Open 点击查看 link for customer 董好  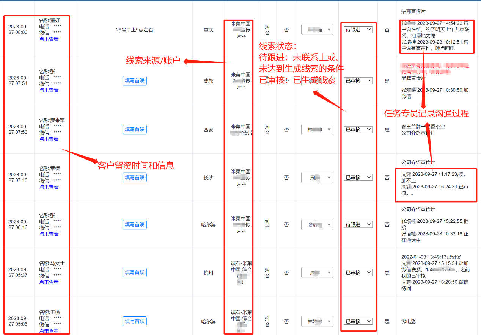(49, 39)
